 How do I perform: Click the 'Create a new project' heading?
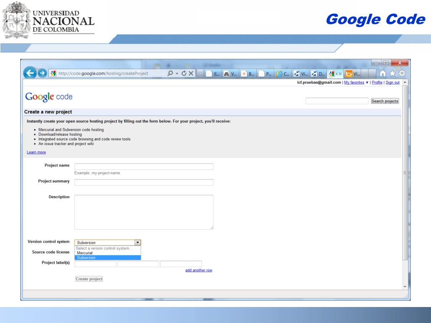tap(48, 112)
